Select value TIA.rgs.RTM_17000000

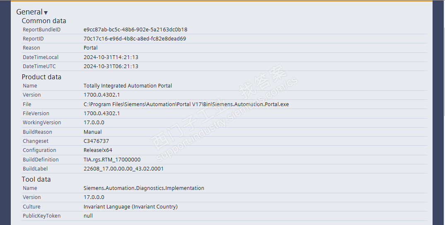pos(112,160)
